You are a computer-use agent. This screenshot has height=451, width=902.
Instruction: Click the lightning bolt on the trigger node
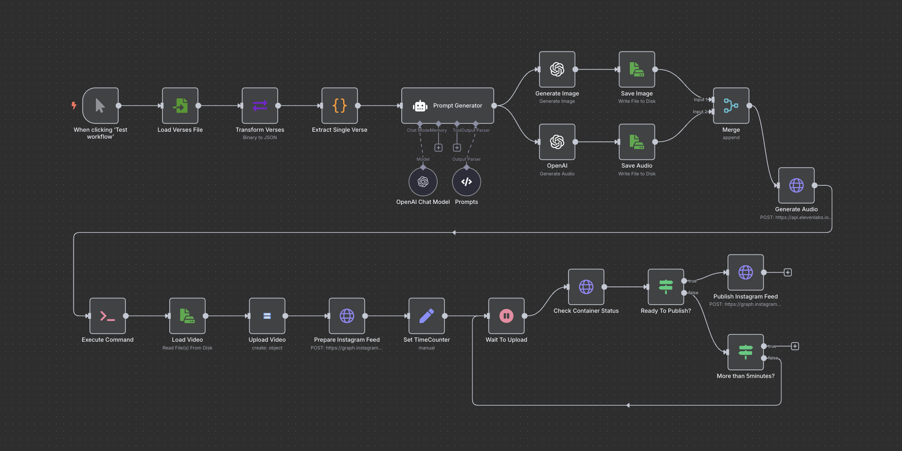pyautogui.click(x=73, y=105)
